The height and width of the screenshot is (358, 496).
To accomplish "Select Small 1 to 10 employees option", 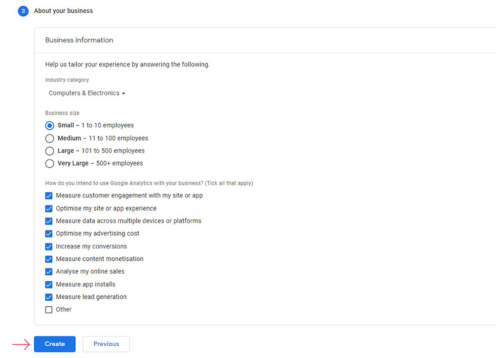I will pos(50,125).
